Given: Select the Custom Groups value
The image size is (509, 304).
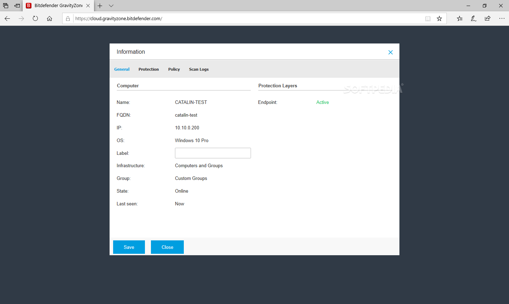Looking at the screenshot, I should click(x=191, y=178).
